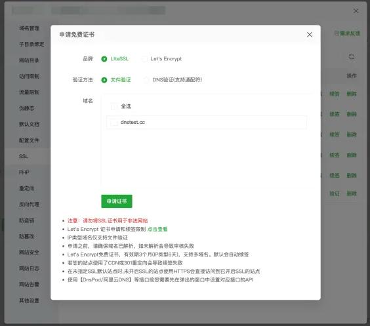Tick the dnstest.cc domain checkbox
The image size is (370, 326).
(114, 123)
